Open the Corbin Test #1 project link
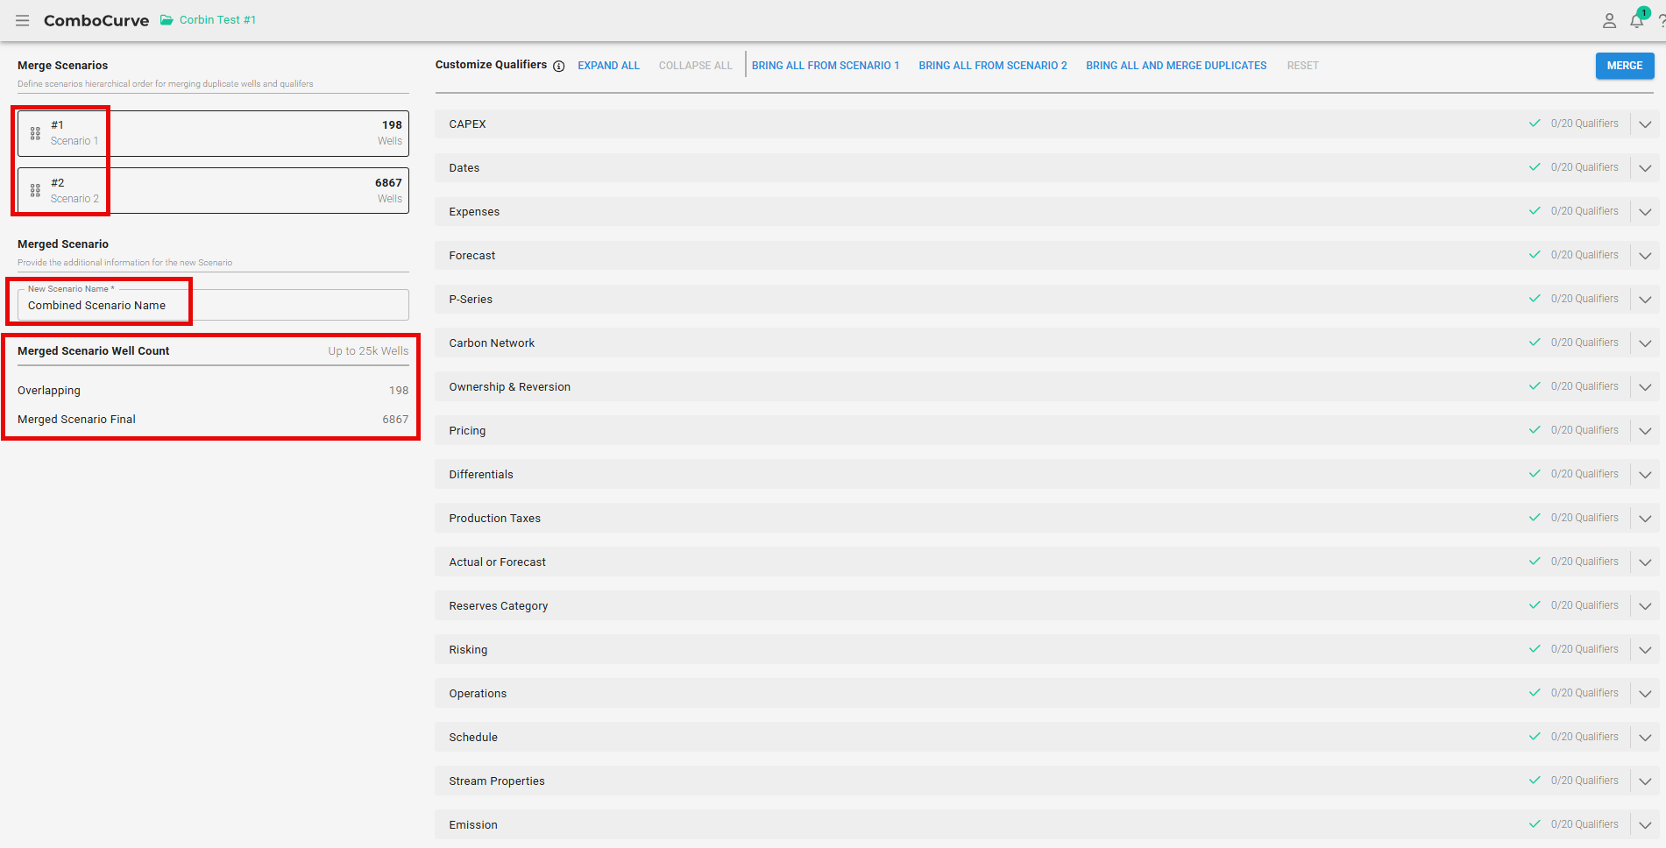The image size is (1666, 848). click(x=217, y=20)
